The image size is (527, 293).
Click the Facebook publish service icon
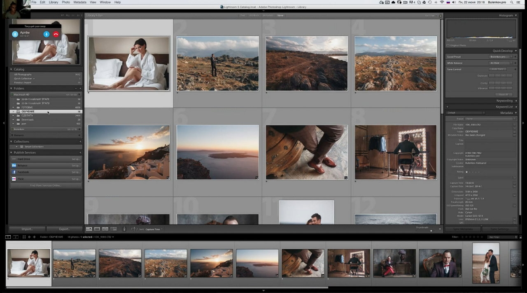point(14,172)
